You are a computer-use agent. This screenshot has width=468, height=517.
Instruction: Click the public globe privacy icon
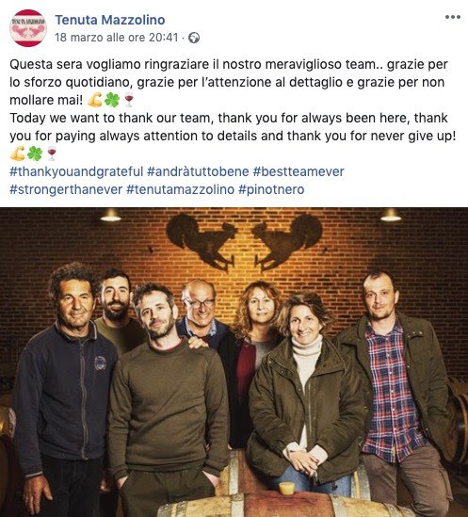pos(194,38)
